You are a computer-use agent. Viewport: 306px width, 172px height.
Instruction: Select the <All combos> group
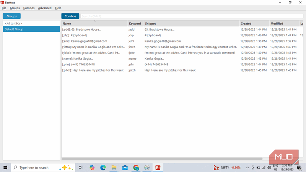tap(31, 24)
